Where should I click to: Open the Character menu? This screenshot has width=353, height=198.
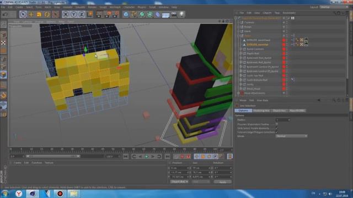[x=129, y=7]
